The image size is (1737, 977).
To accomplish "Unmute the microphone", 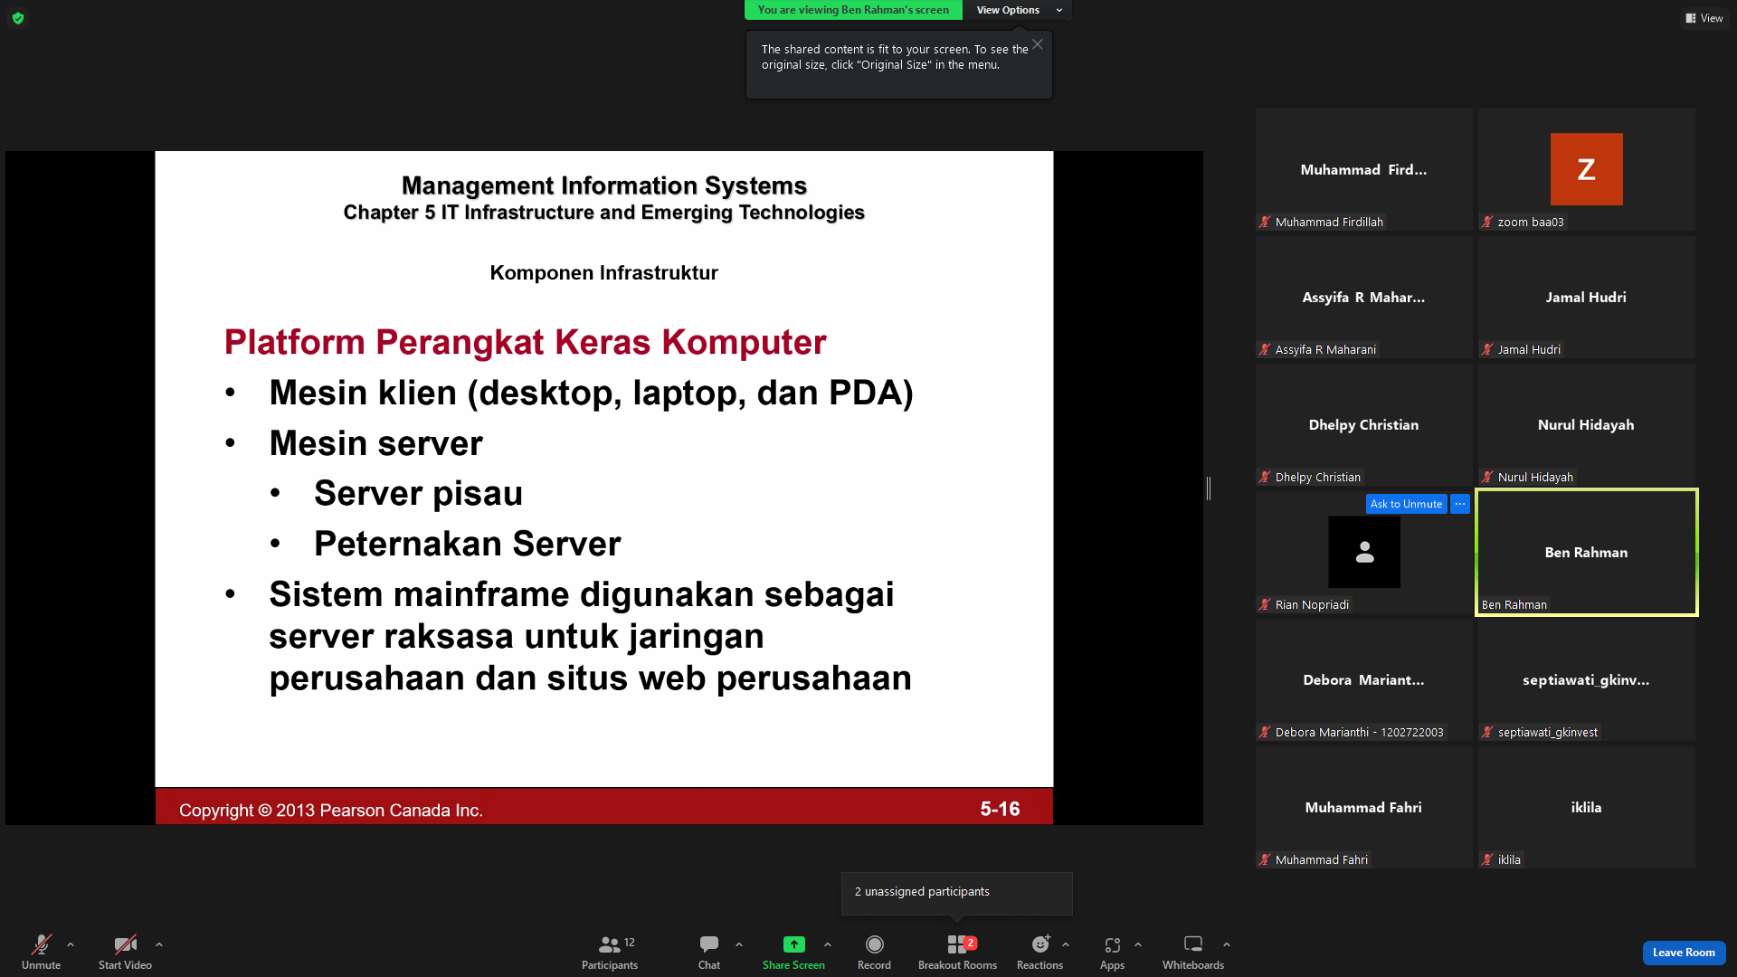I will coord(41,952).
